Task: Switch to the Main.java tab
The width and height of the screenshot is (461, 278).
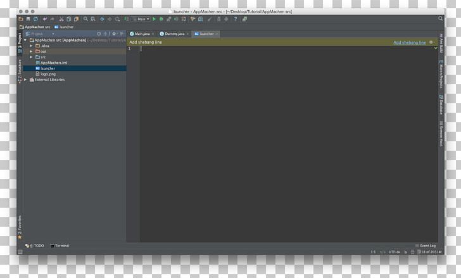Action: point(141,34)
